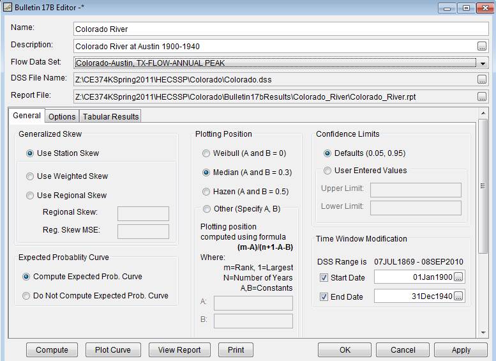Screen dimensions: 496x361
Task: Click the vertical scrollbar thumb
Action: pos(483,186)
